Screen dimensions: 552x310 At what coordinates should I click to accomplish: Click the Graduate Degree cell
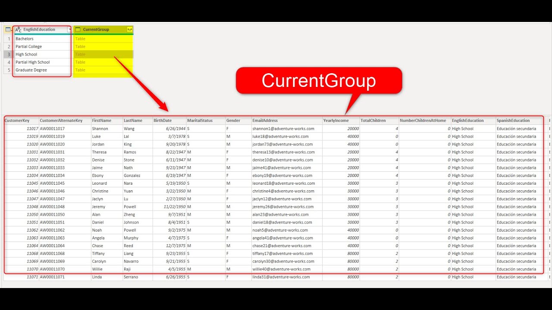tap(42, 70)
